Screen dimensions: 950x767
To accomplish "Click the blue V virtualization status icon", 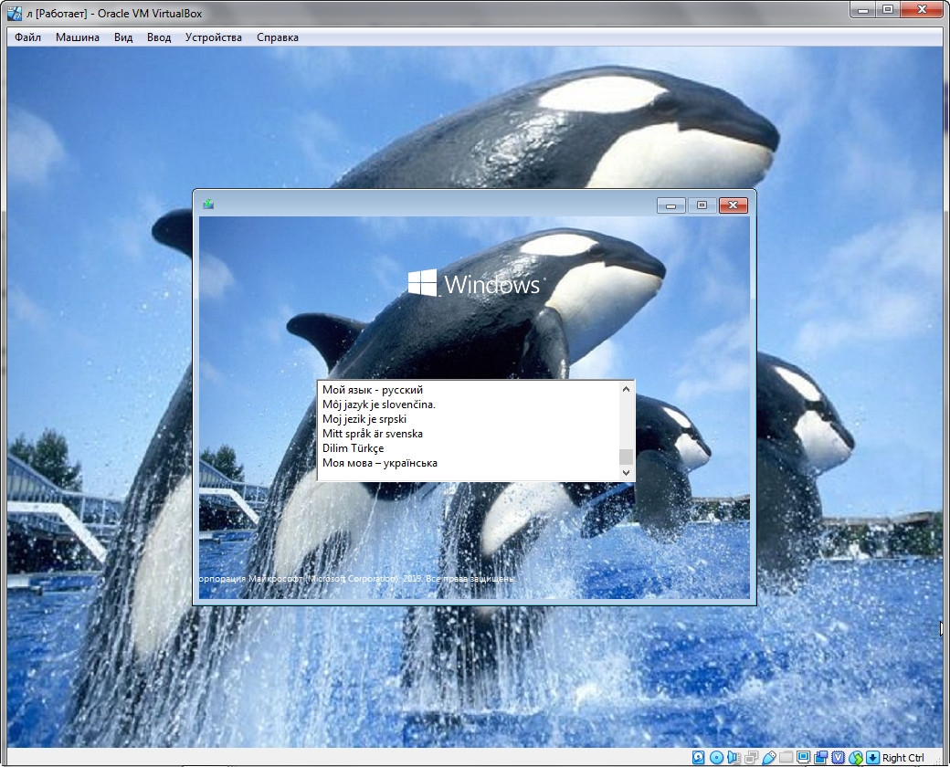I will click(x=838, y=757).
